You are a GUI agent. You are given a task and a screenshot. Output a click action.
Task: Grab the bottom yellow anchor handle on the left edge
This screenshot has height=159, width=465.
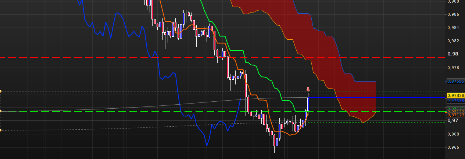click(x=1, y=130)
